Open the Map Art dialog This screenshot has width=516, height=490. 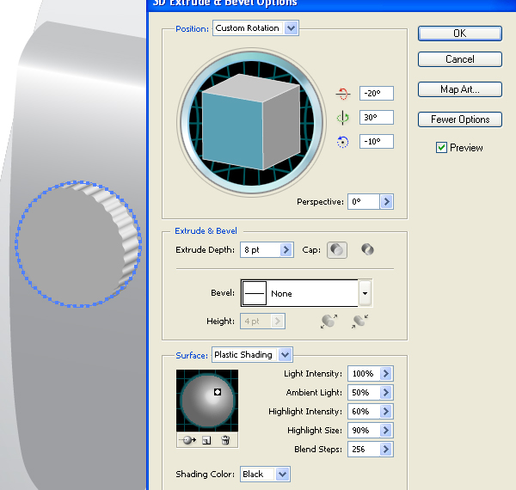coord(460,89)
